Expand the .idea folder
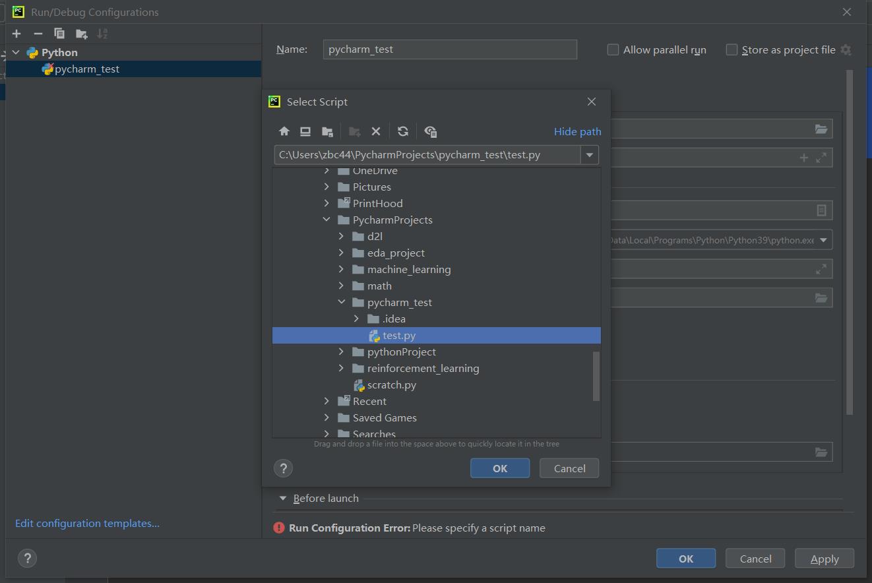Image resolution: width=872 pixels, height=583 pixels. pos(356,319)
